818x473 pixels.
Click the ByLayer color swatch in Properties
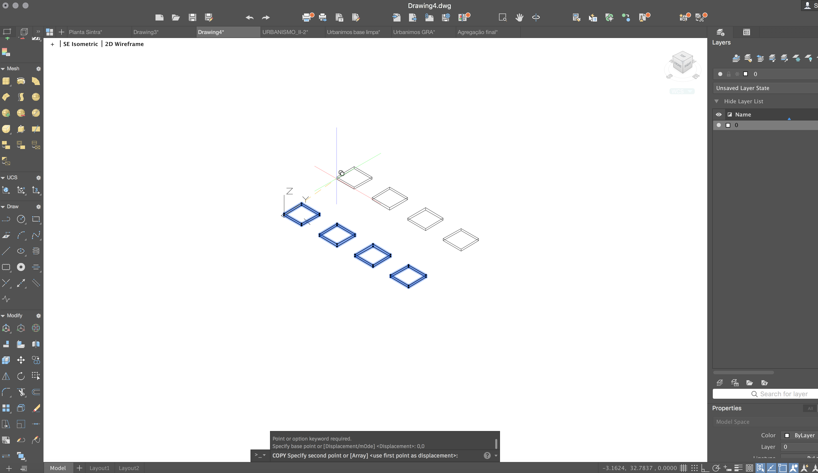click(x=787, y=435)
